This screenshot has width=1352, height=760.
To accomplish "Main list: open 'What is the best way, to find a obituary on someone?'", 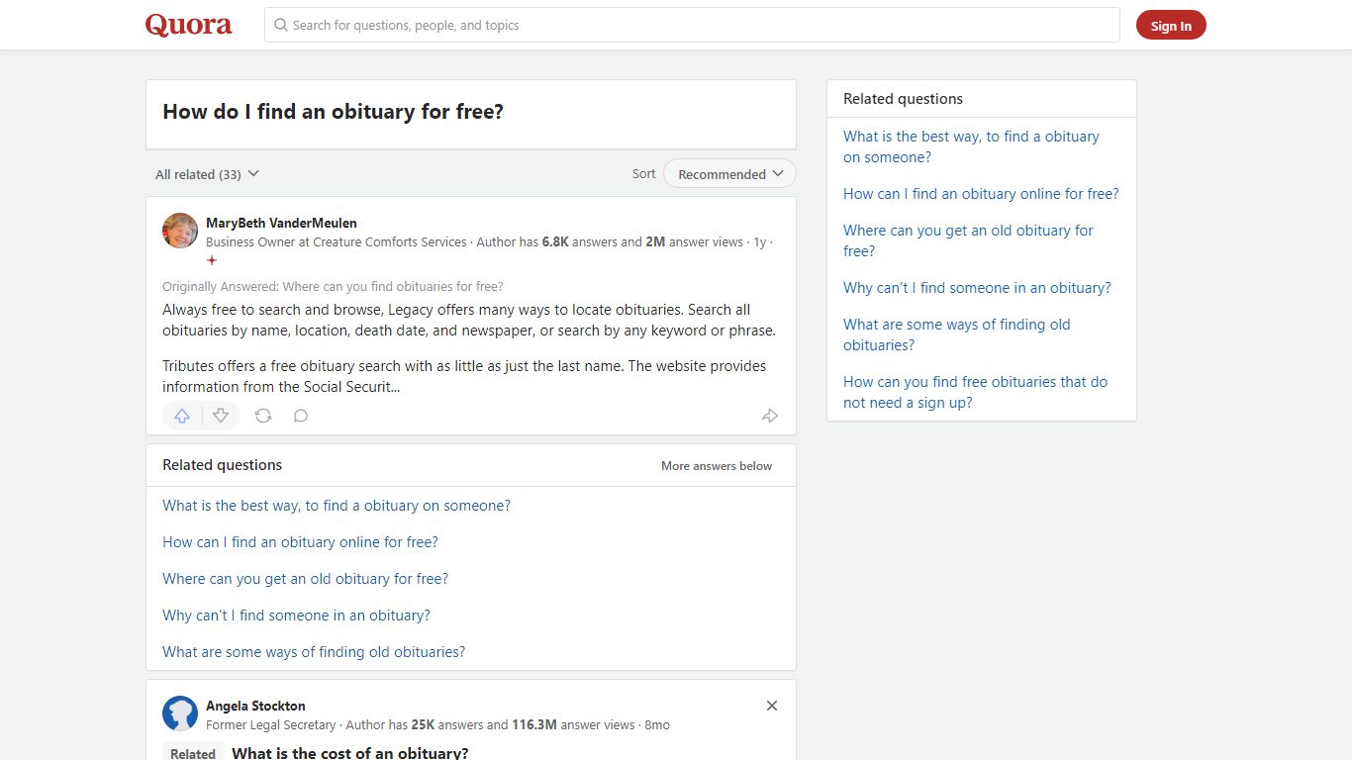I will click(x=337, y=506).
